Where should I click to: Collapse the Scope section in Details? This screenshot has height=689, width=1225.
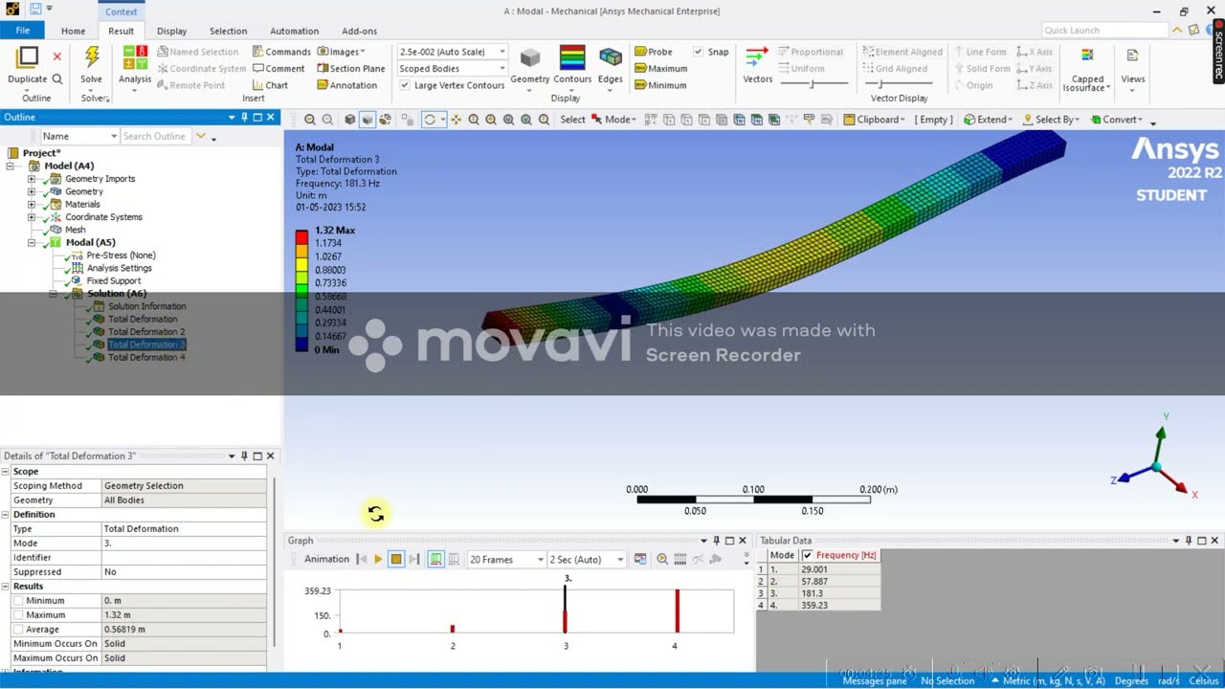[7, 471]
